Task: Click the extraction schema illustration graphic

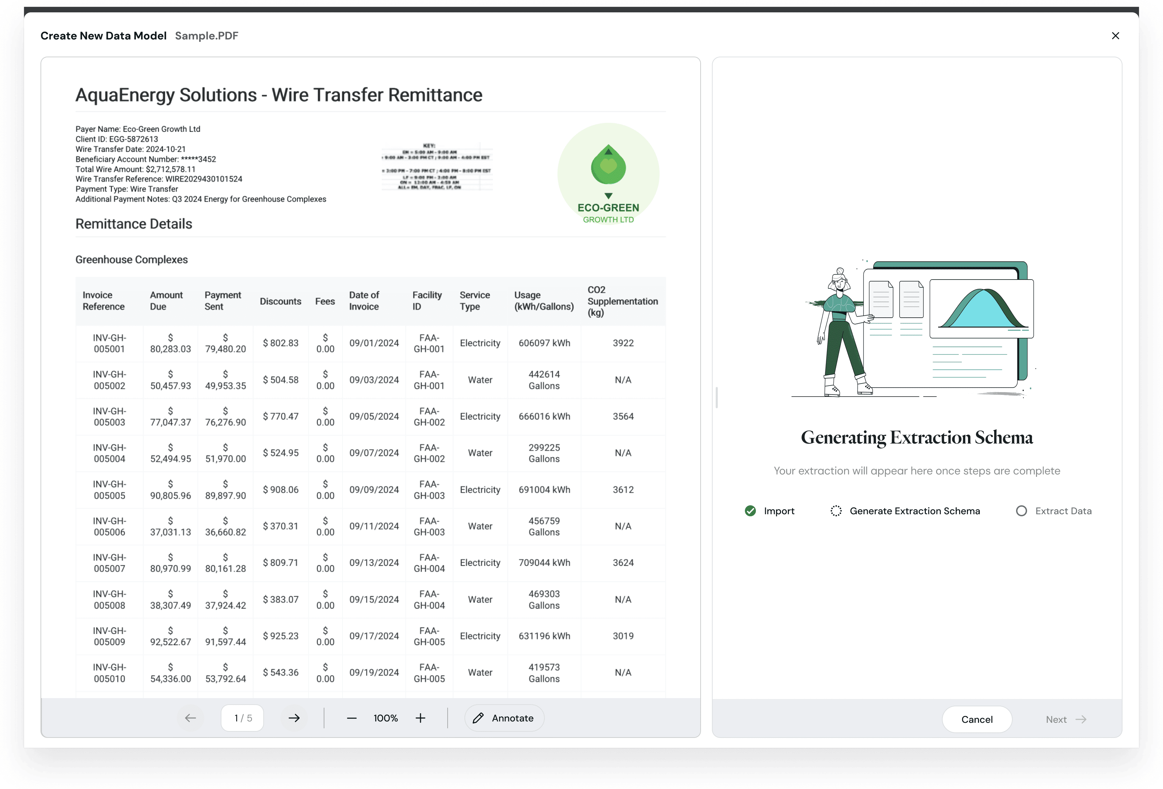Action: (917, 329)
